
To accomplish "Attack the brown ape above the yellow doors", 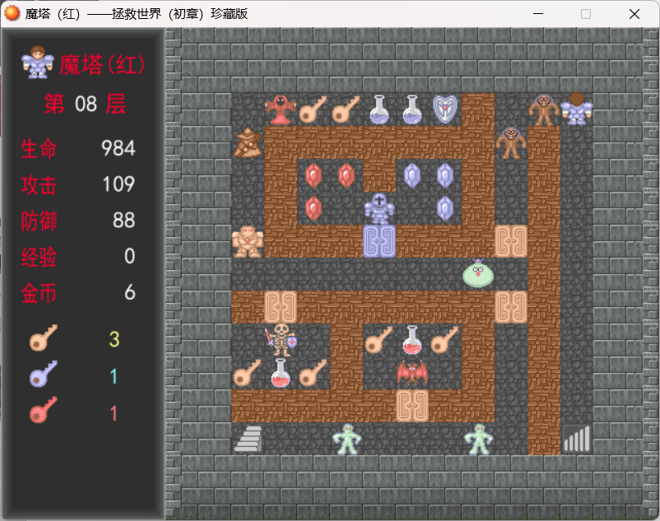I will [511, 142].
